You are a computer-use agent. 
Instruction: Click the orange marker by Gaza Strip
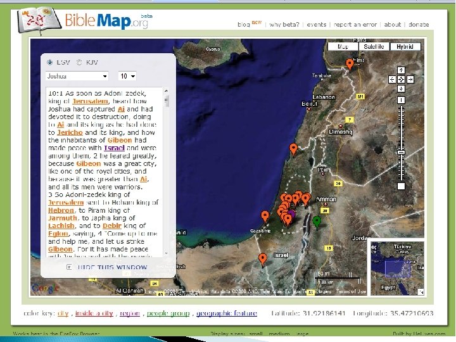click(265, 217)
